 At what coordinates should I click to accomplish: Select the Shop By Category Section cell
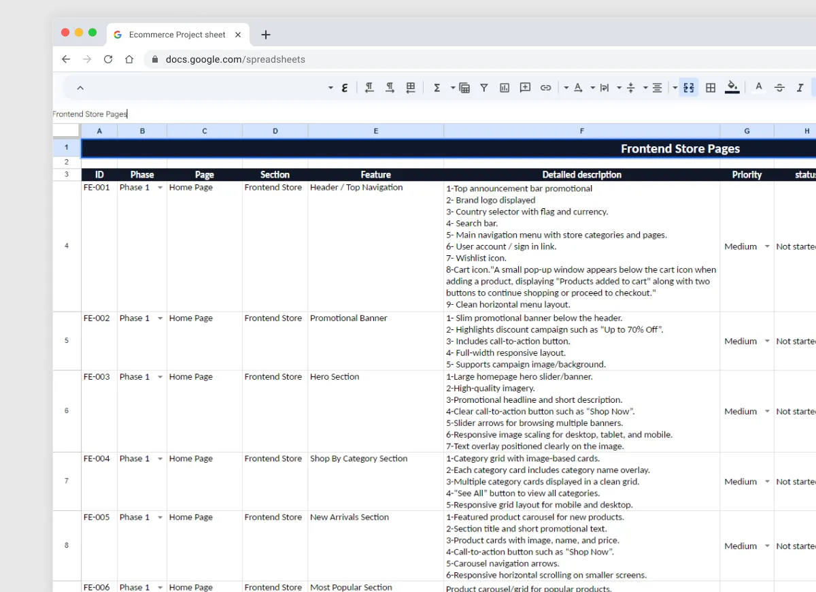pyautogui.click(x=376, y=481)
